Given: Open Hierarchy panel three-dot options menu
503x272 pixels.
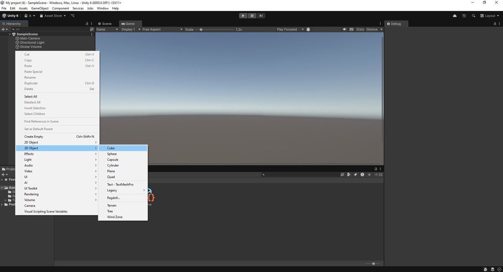Looking at the screenshot, I should [x=92, y=24].
